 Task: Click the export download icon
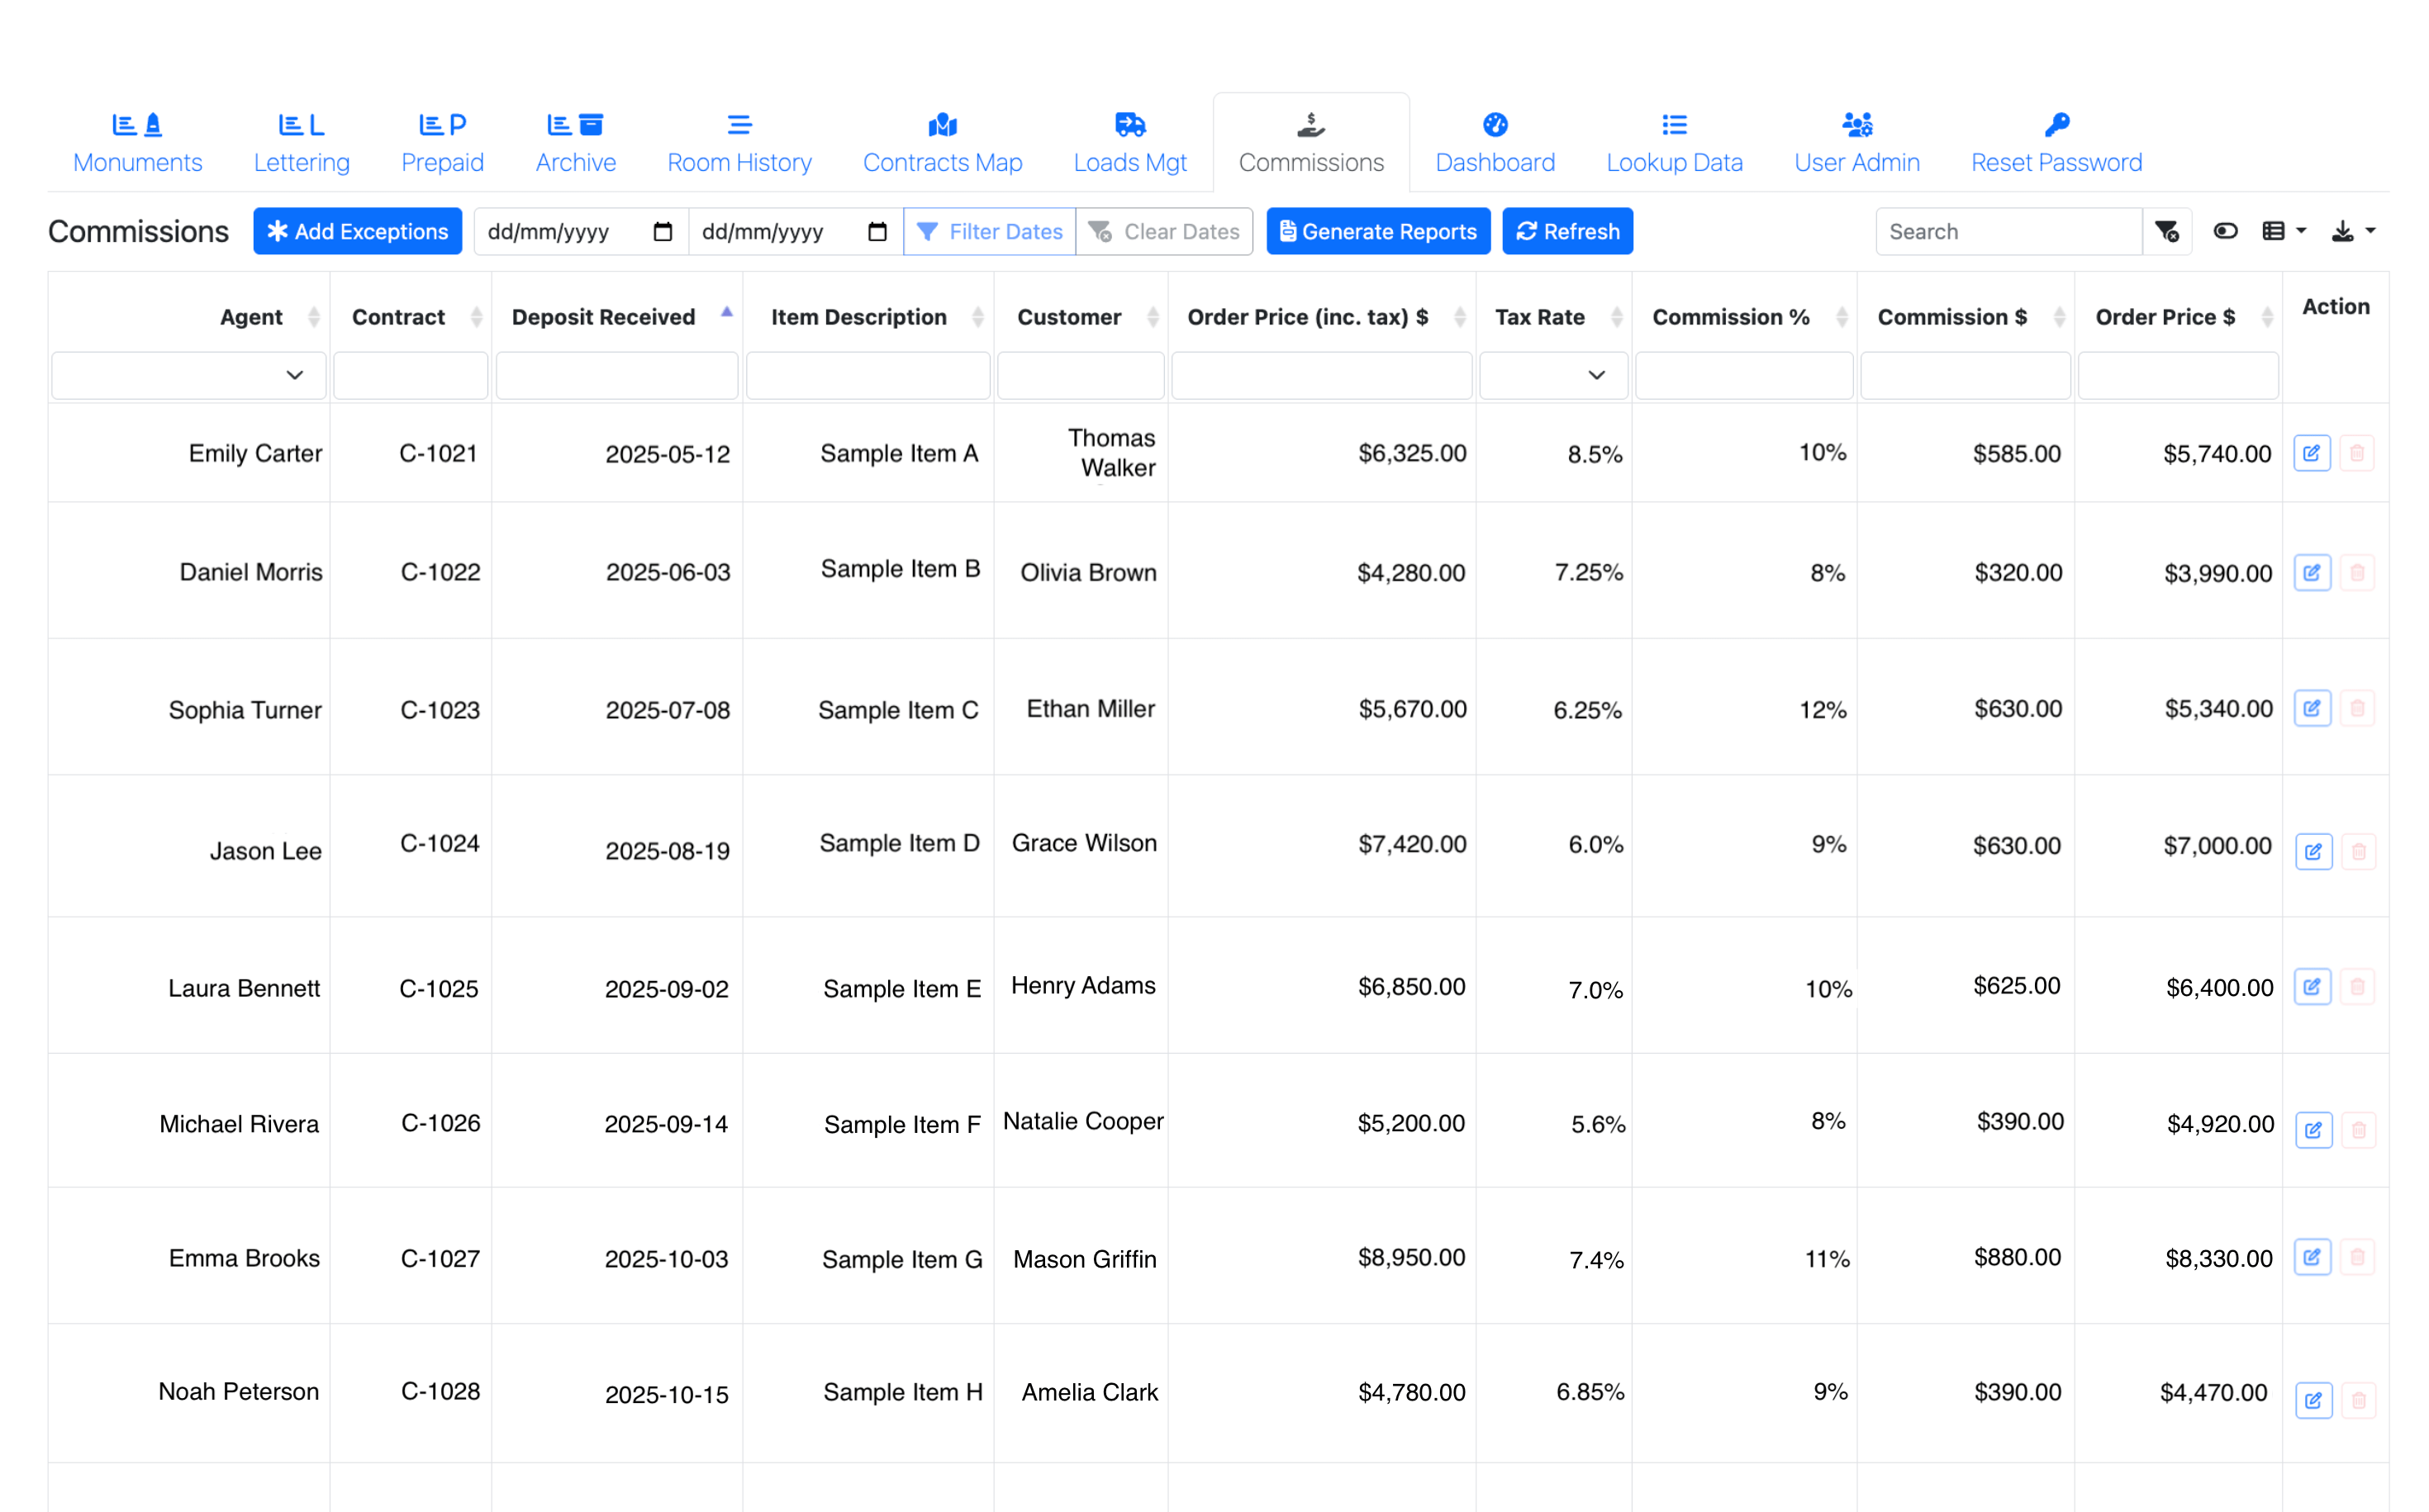point(2342,231)
